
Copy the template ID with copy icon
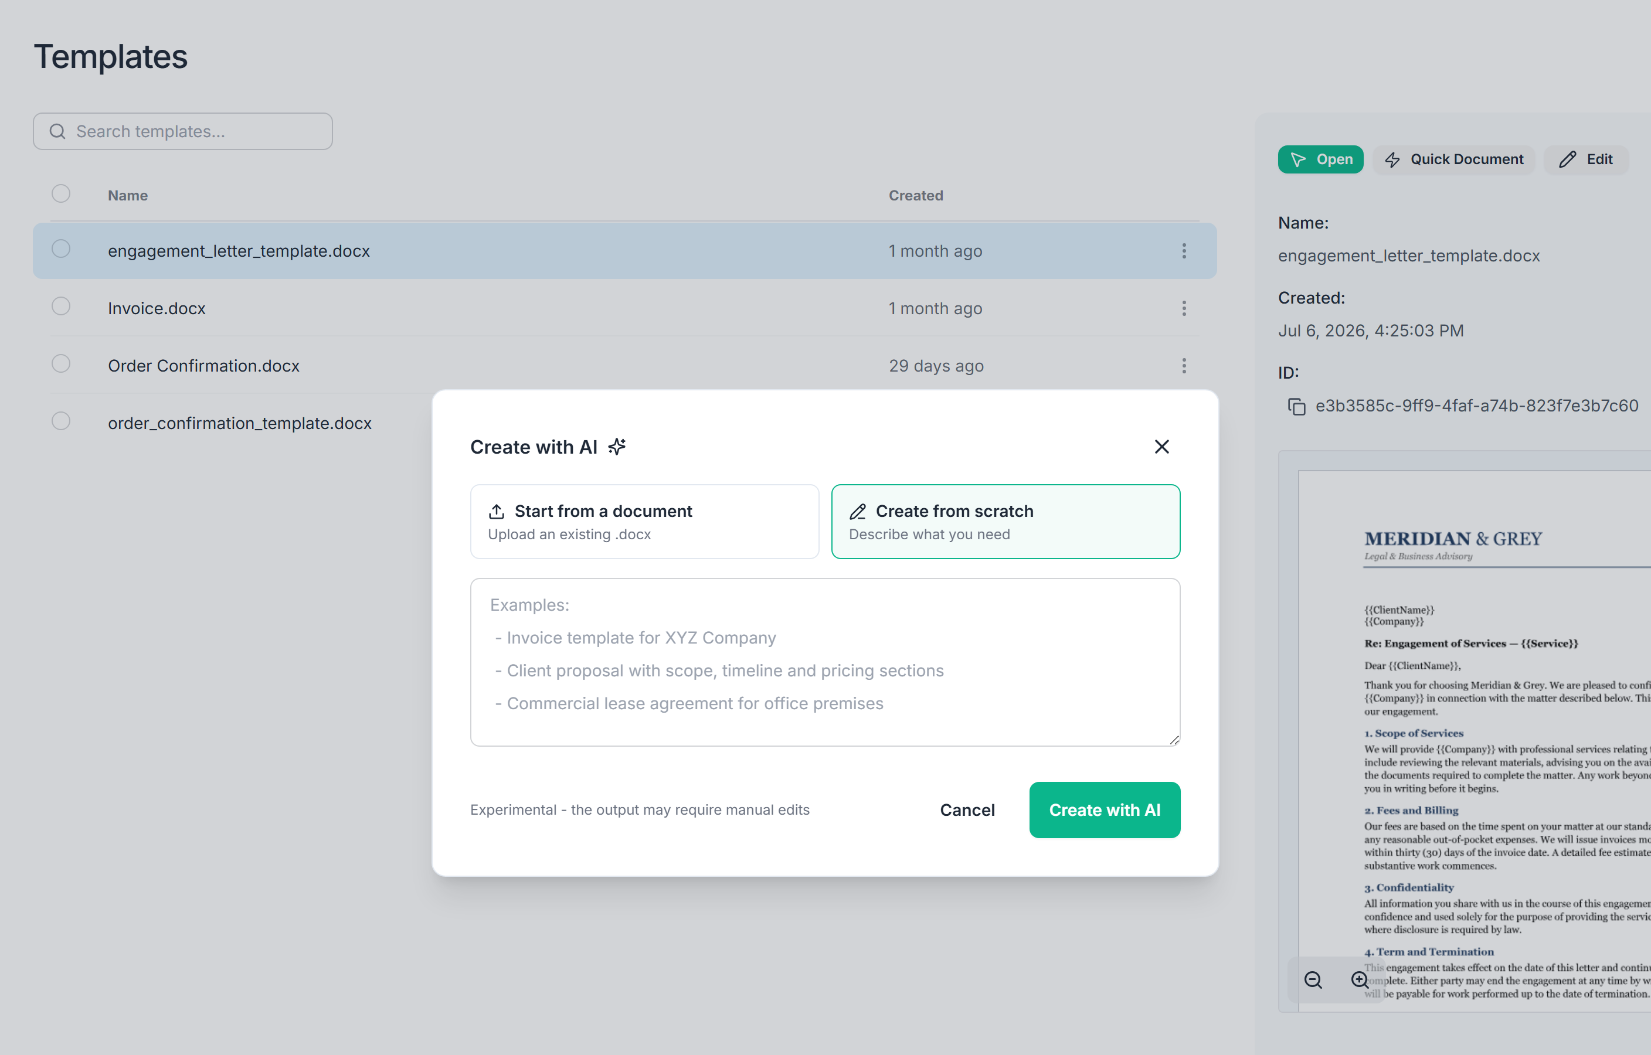pyautogui.click(x=1296, y=407)
